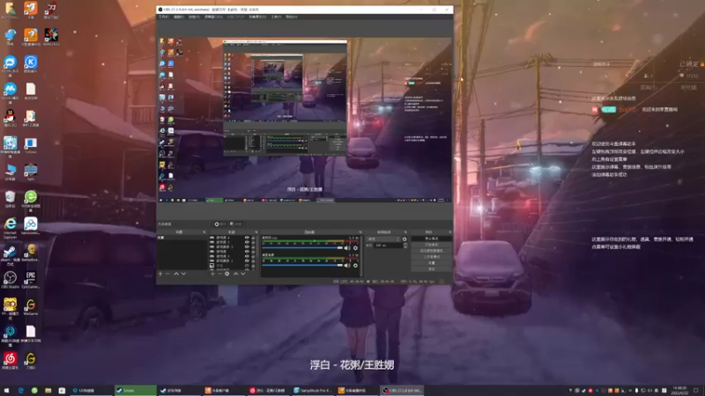Screen dimensions: 705x396
Task: Pop out the Scenes dock panel
Action: coord(204,232)
